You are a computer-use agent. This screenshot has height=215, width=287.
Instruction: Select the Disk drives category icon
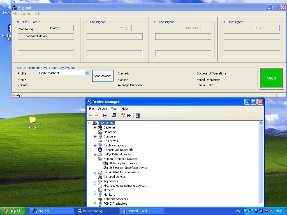pyautogui.click(x=100, y=141)
